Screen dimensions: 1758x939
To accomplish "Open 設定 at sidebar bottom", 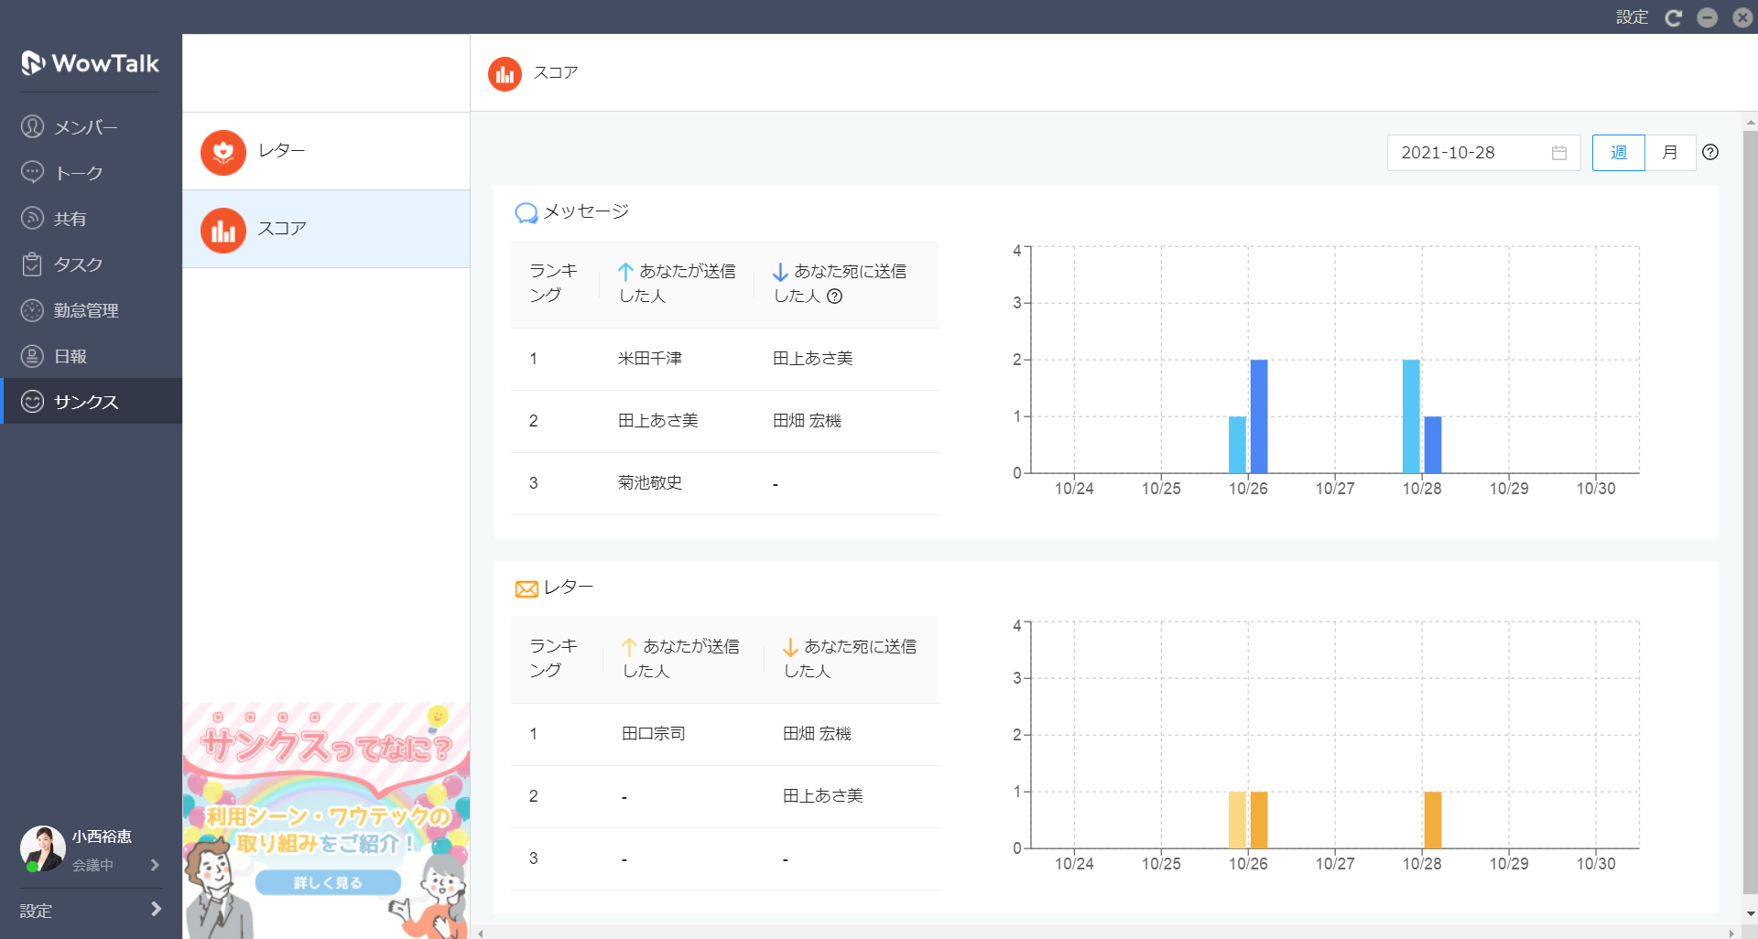I will coord(91,912).
